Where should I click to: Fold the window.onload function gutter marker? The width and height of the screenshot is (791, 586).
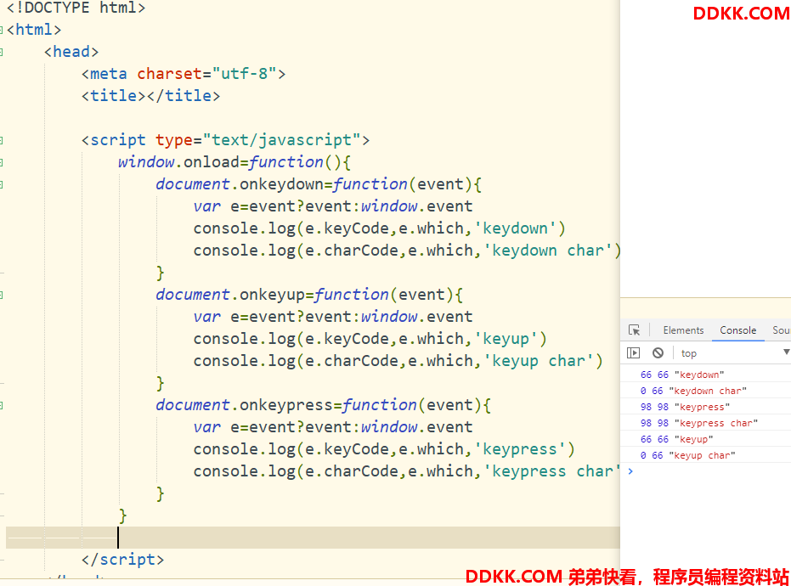[2, 162]
